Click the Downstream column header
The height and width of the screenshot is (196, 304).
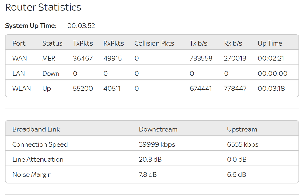click(158, 129)
